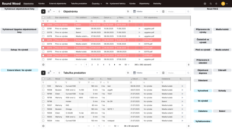Tick checkbox for order 03565
The width and height of the screenshot is (232, 130).
(x=43, y=25)
